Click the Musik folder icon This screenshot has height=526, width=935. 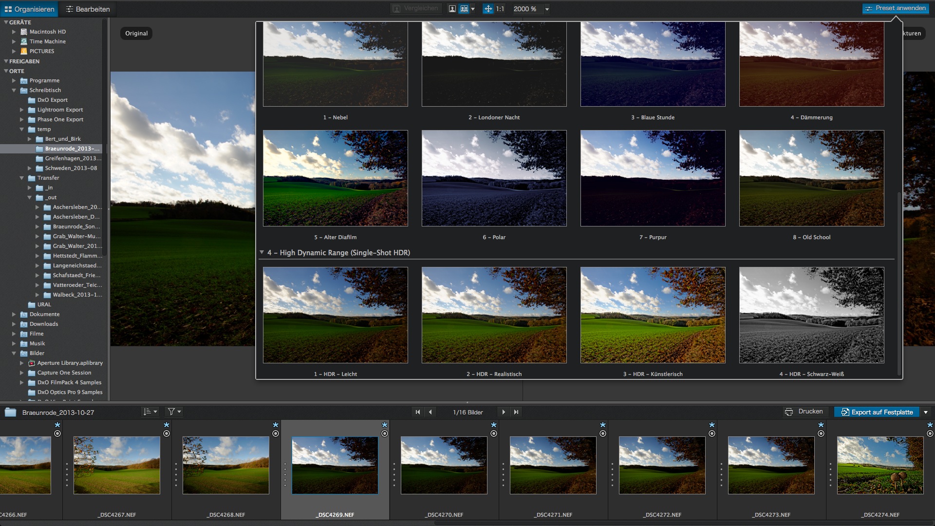click(x=23, y=343)
